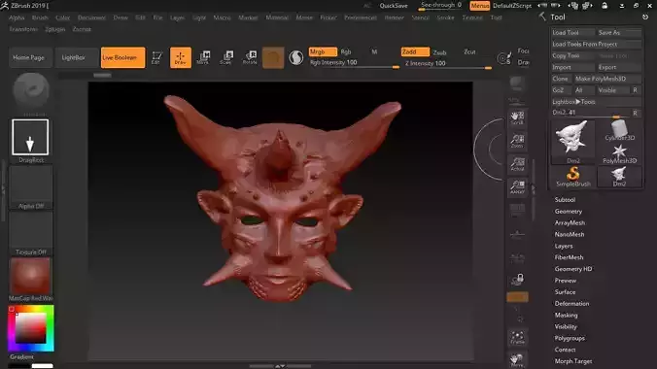Open the Preferences menu

tap(361, 17)
